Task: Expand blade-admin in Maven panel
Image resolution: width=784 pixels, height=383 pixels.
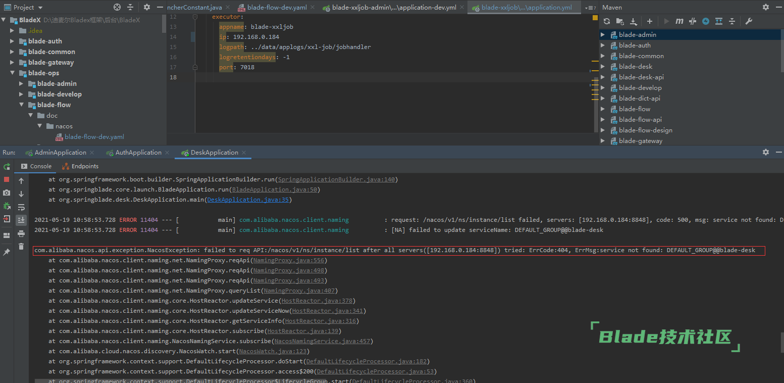Action: point(602,34)
